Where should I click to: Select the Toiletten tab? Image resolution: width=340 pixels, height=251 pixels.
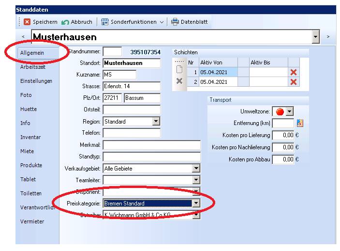(x=31, y=193)
